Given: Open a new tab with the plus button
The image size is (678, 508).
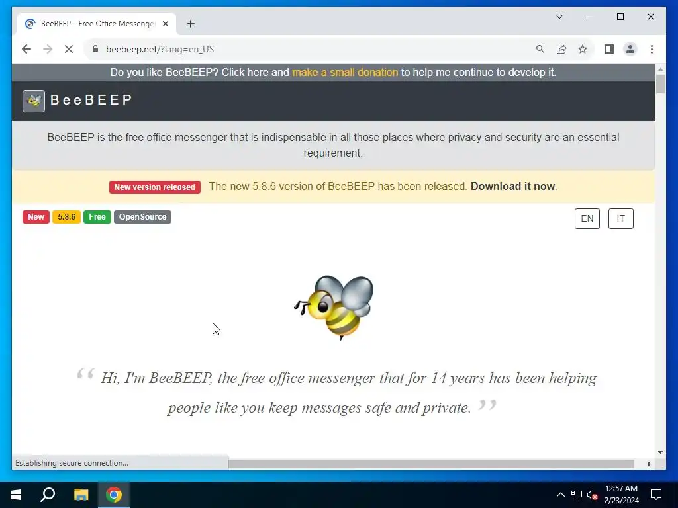Looking at the screenshot, I should pos(191,24).
